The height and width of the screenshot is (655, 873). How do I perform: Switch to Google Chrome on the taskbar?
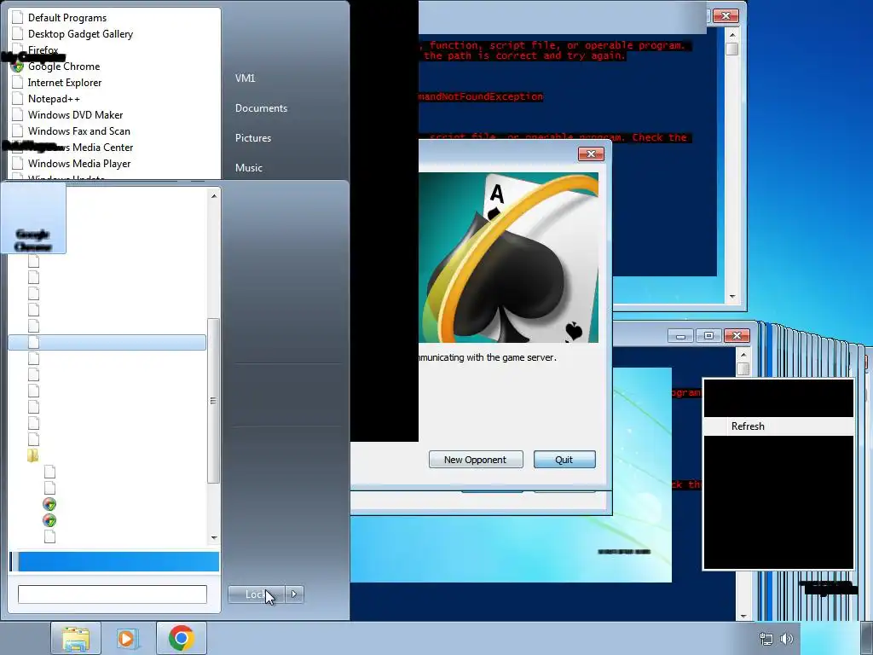tap(181, 638)
